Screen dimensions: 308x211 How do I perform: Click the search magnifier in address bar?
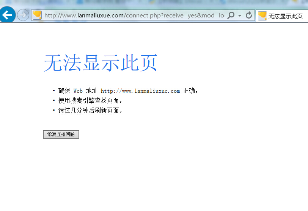click(231, 15)
